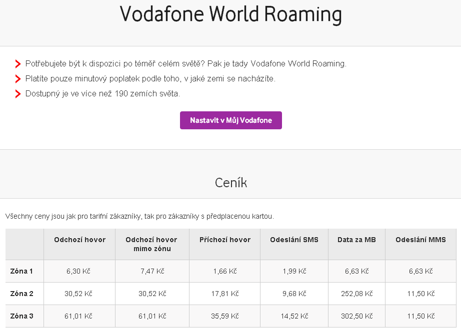The width and height of the screenshot is (461, 331).
Task: Click the 1,99 Kč SMS price cell
Action: coord(294,271)
